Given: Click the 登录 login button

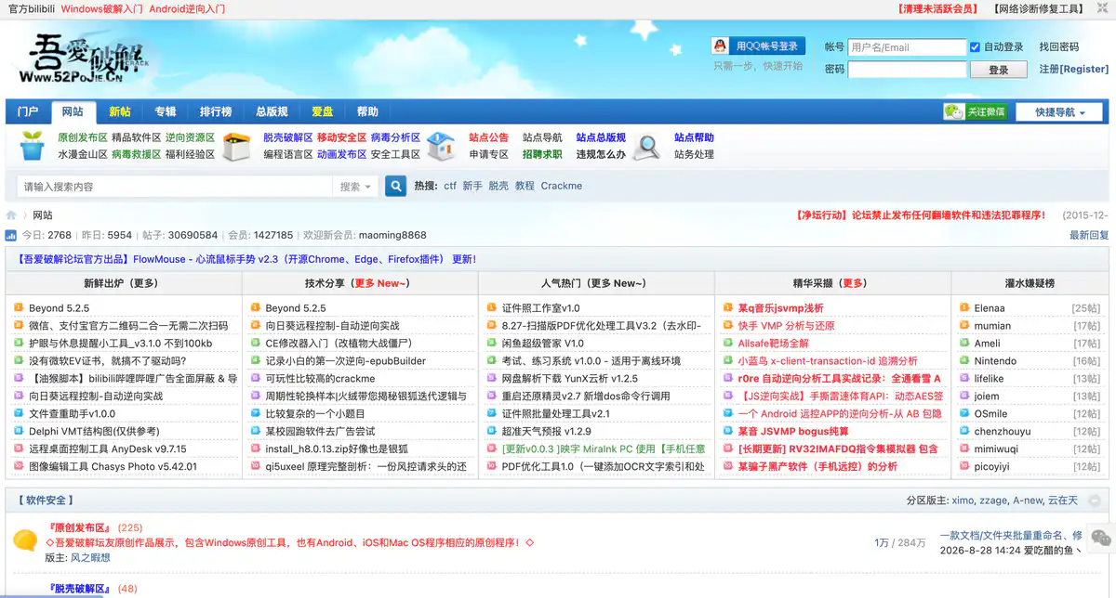Looking at the screenshot, I should click(999, 70).
